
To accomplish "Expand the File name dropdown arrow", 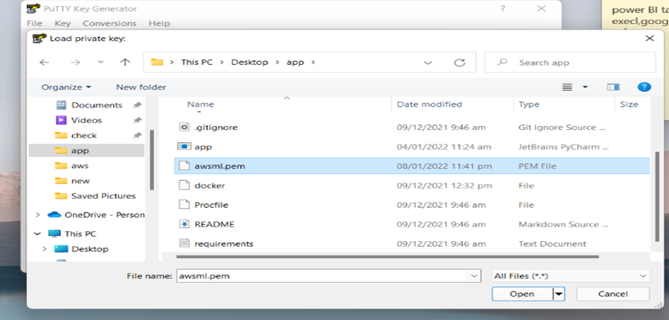I will (475, 276).
